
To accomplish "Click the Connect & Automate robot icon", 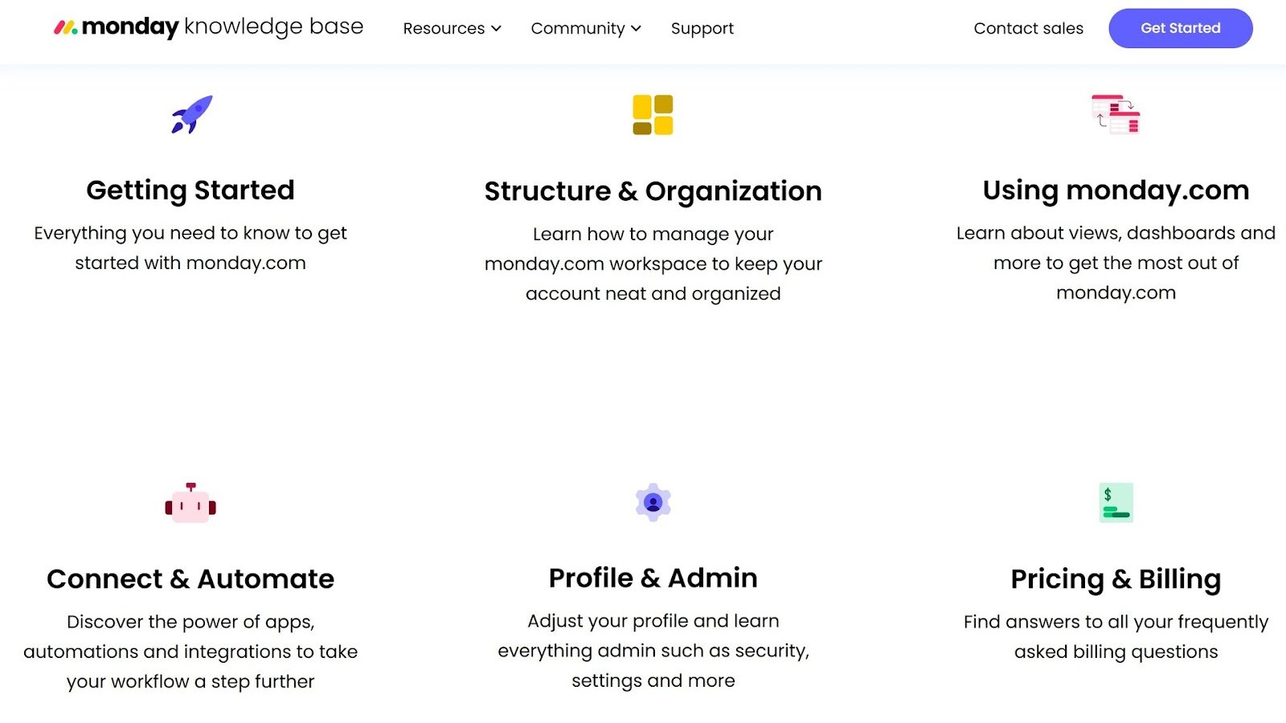I will (190, 503).
